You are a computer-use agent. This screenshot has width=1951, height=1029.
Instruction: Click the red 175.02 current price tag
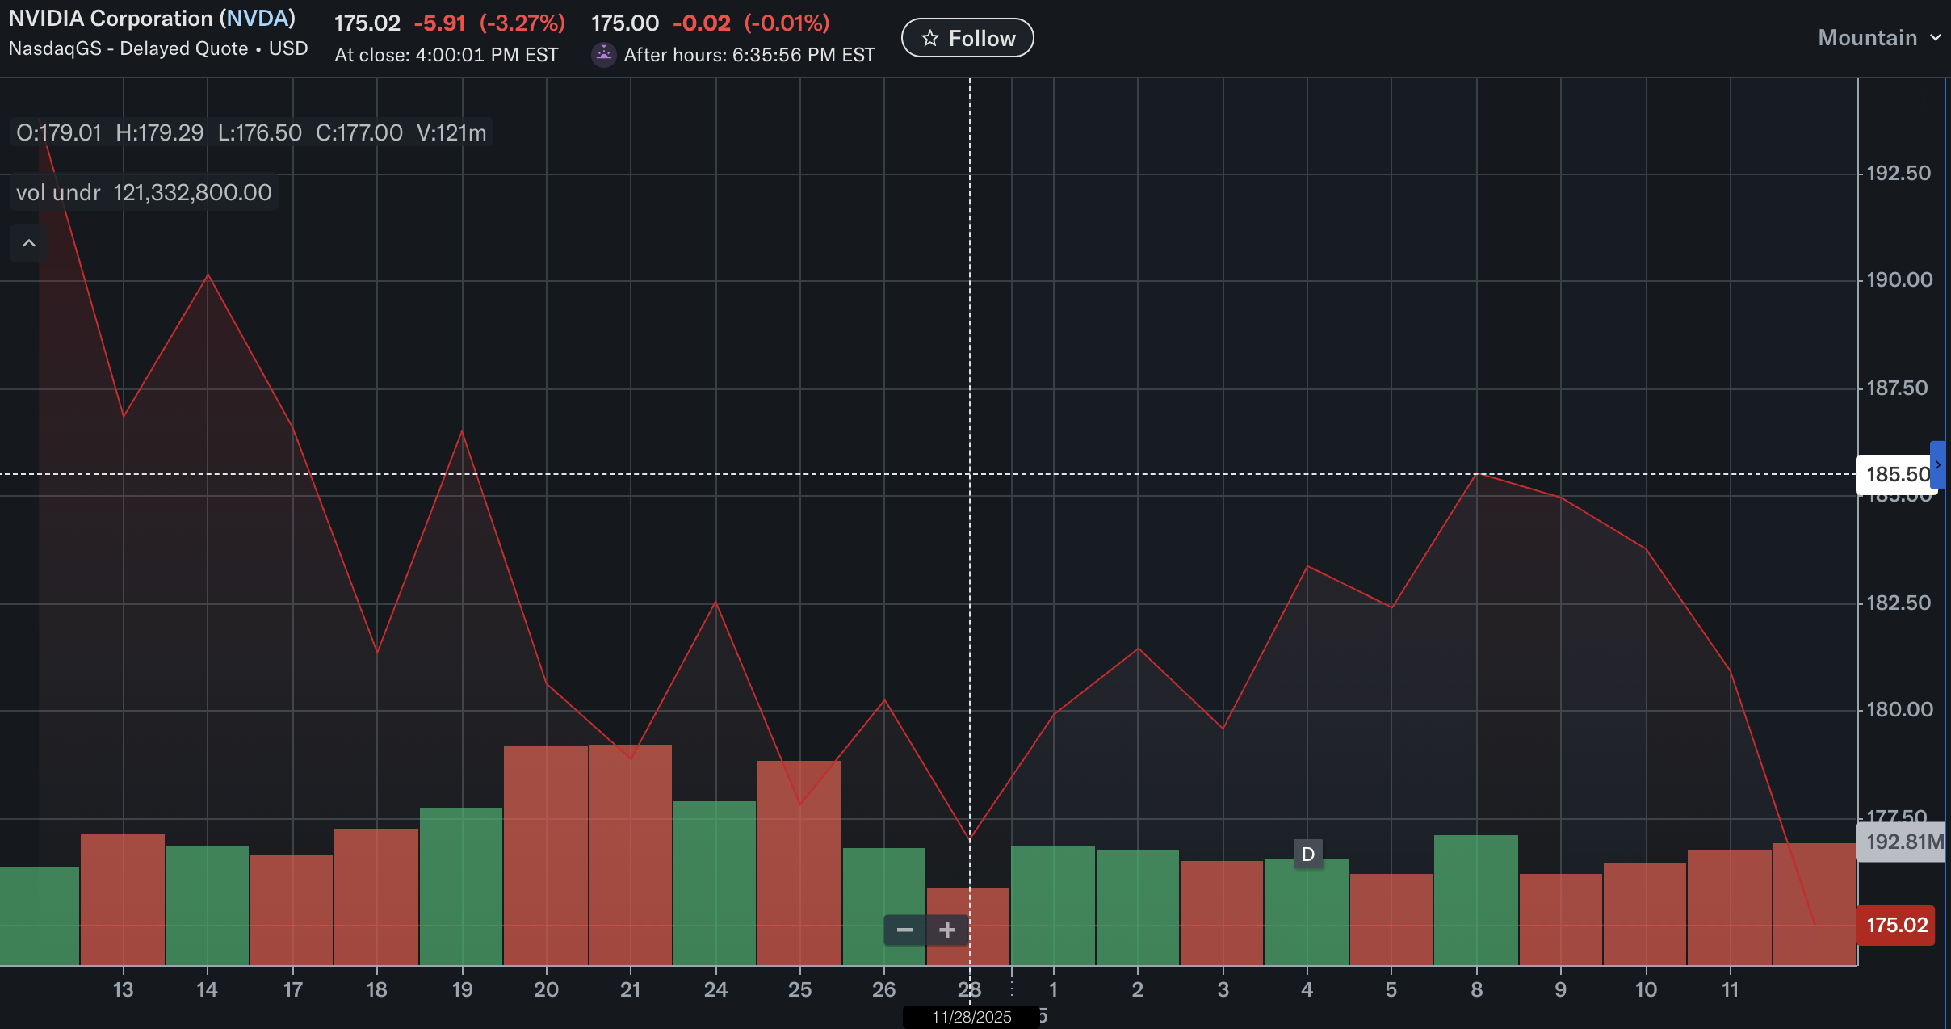tap(1896, 926)
